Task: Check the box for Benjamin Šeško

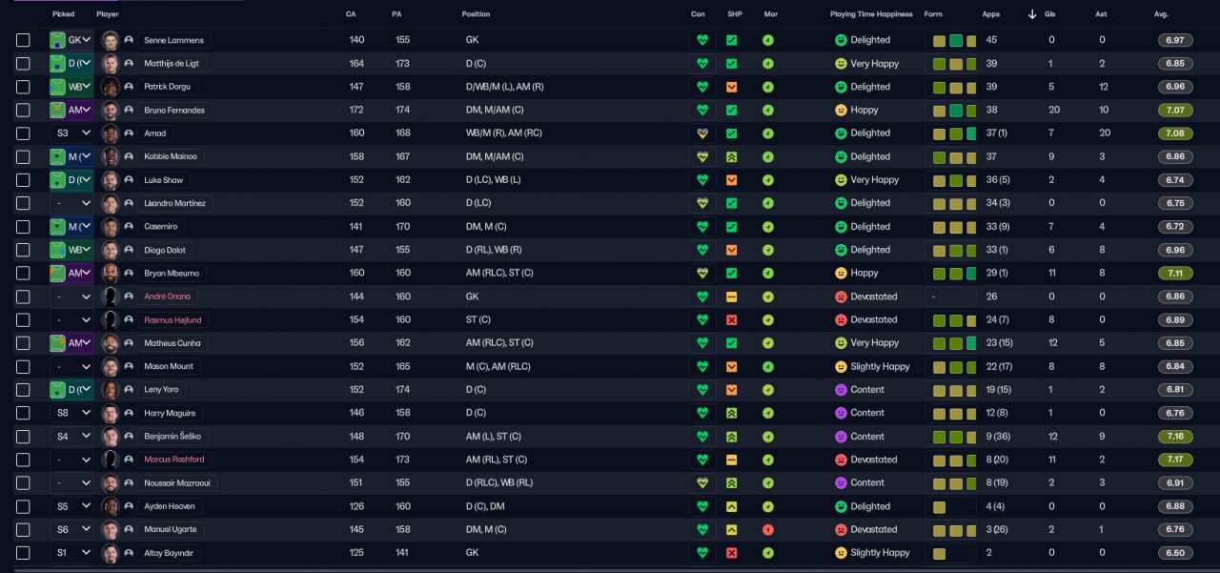Action: point(23,437)
